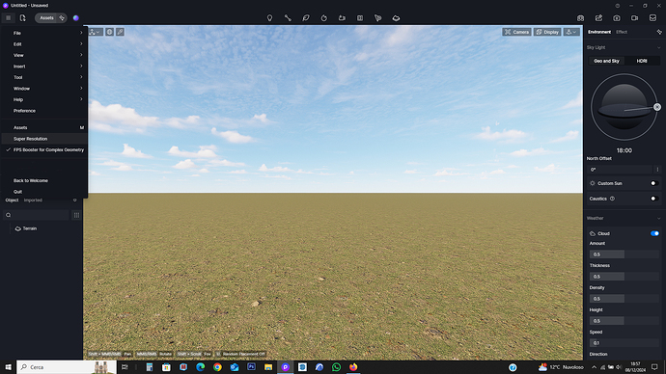Toggle the Cloud weather switch
Screen dimensions: 666x374
654,233
